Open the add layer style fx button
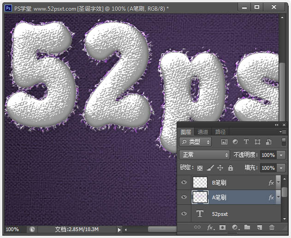The image size is (291, 238). coord(210,227)
